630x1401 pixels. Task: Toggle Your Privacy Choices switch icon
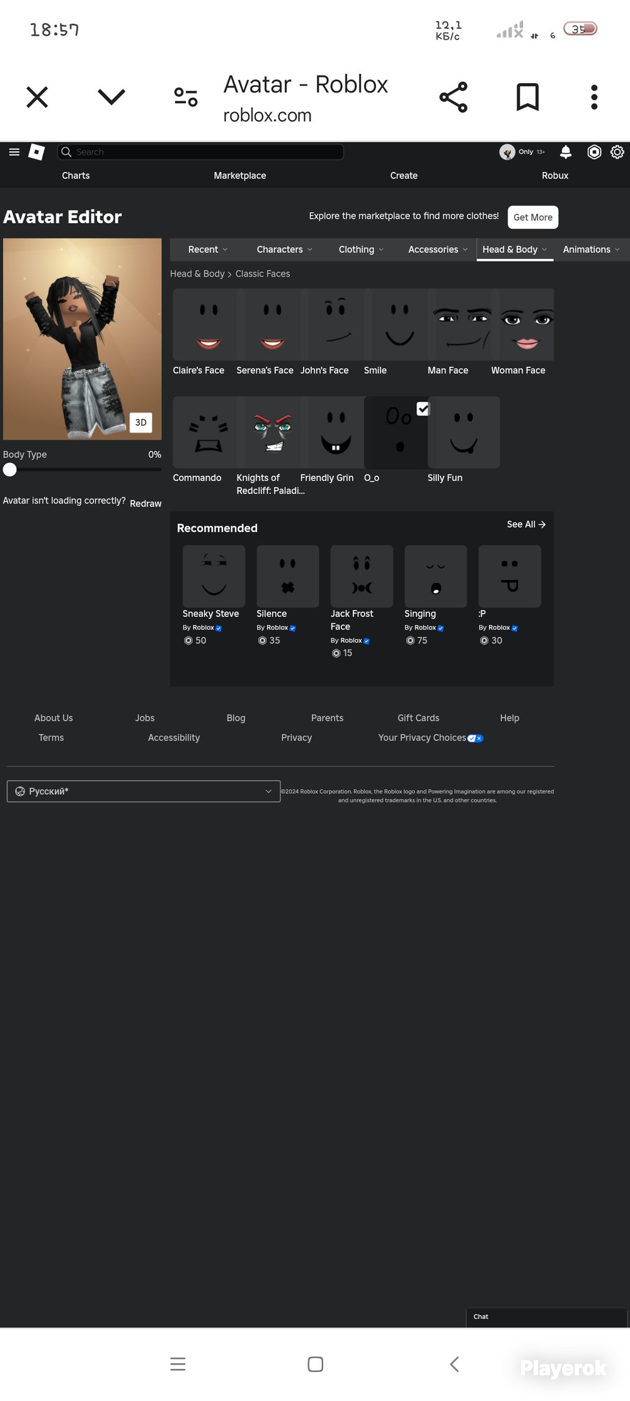[x=475, y=739]
